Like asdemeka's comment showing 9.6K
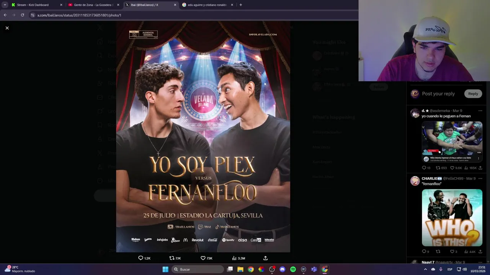The width and height of the screenshot is (490, 275). point(456,168)
